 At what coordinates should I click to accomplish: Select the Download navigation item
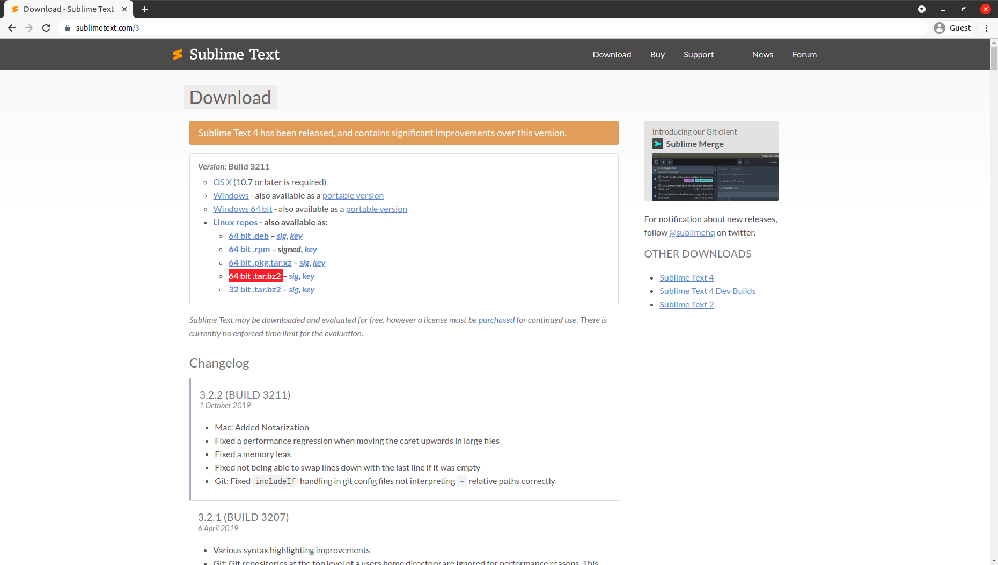(612, 54)
